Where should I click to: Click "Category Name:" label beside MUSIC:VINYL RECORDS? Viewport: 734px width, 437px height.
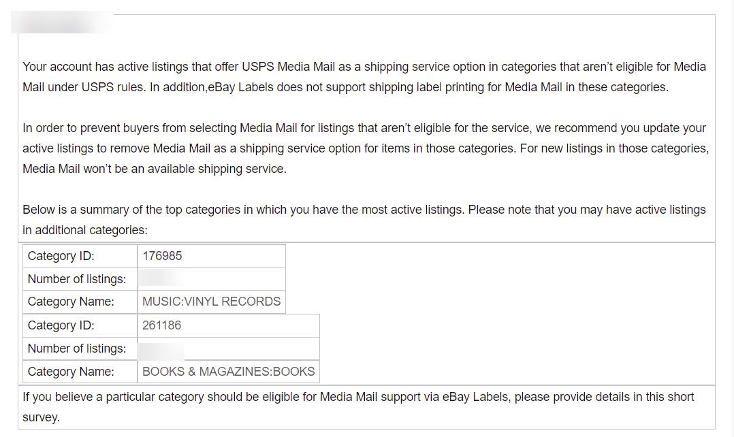coord(71,302)
